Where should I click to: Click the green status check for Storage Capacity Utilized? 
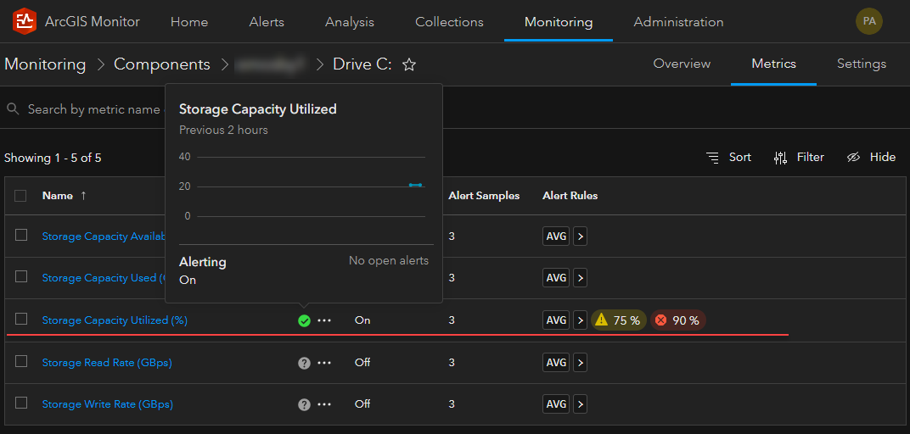point(304,320)
